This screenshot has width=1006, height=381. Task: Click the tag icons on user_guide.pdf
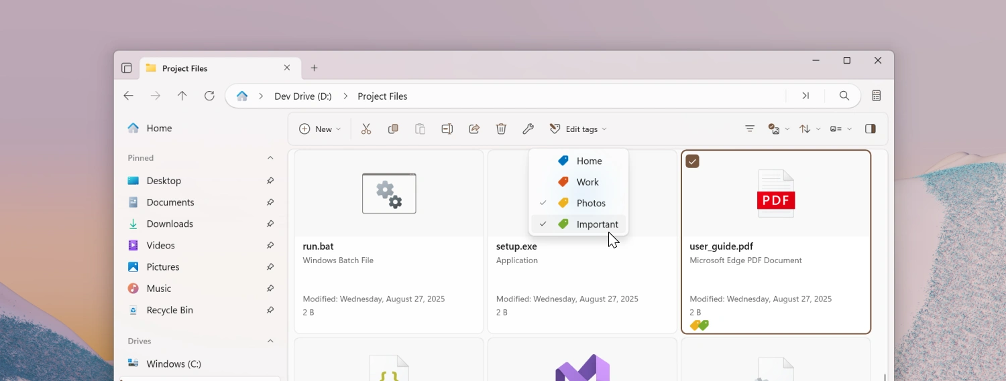pos(700,325)
